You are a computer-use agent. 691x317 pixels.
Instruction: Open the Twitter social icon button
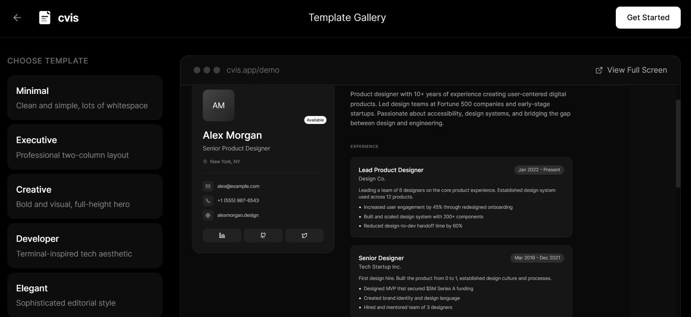point(304,236)
